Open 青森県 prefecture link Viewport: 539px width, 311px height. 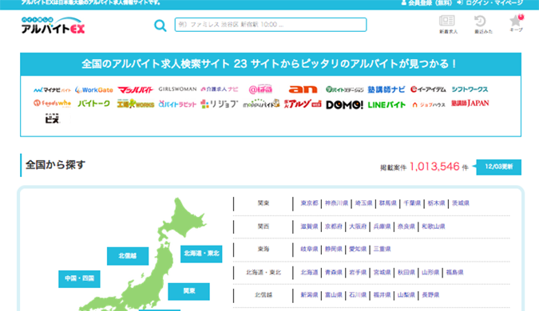334,273
